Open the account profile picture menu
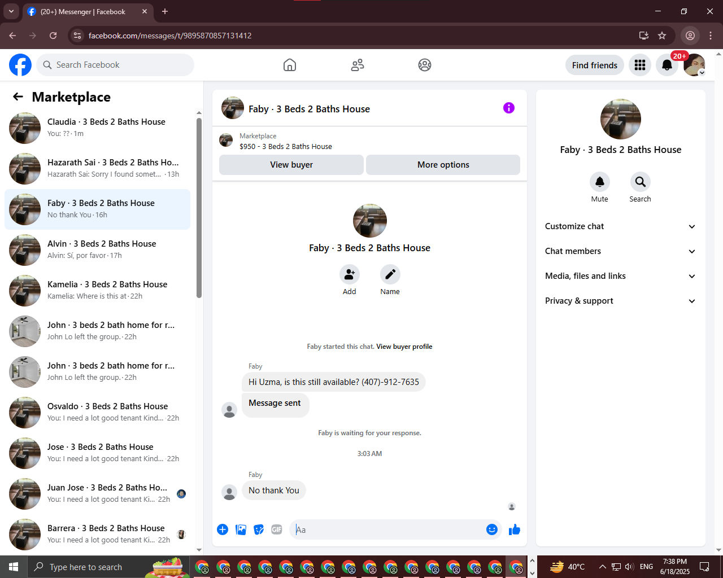This screenshot has height=578, width=723. 694,65
